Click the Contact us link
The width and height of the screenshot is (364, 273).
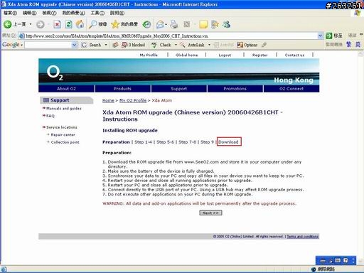[x=294, y=55]
